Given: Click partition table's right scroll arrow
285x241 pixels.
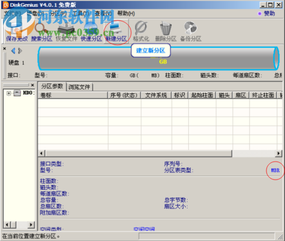Looking at the screenshot, I should (278, 153).
